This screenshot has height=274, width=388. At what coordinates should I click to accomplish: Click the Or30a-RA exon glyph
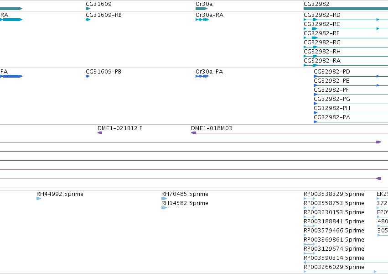click(x=202, y=20)
